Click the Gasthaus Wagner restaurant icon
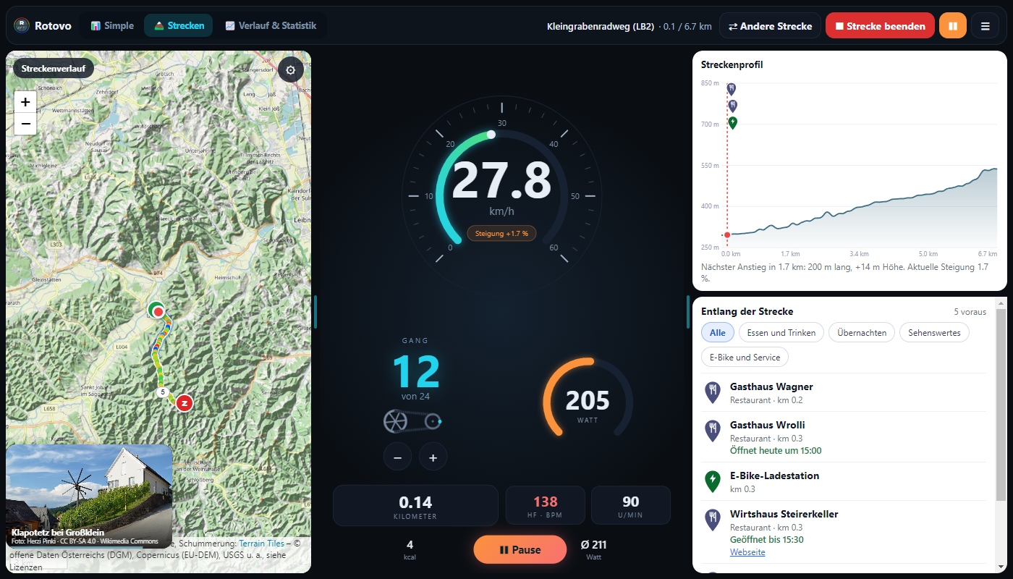This screenshot has width=1013, height=579. (713, 392)
